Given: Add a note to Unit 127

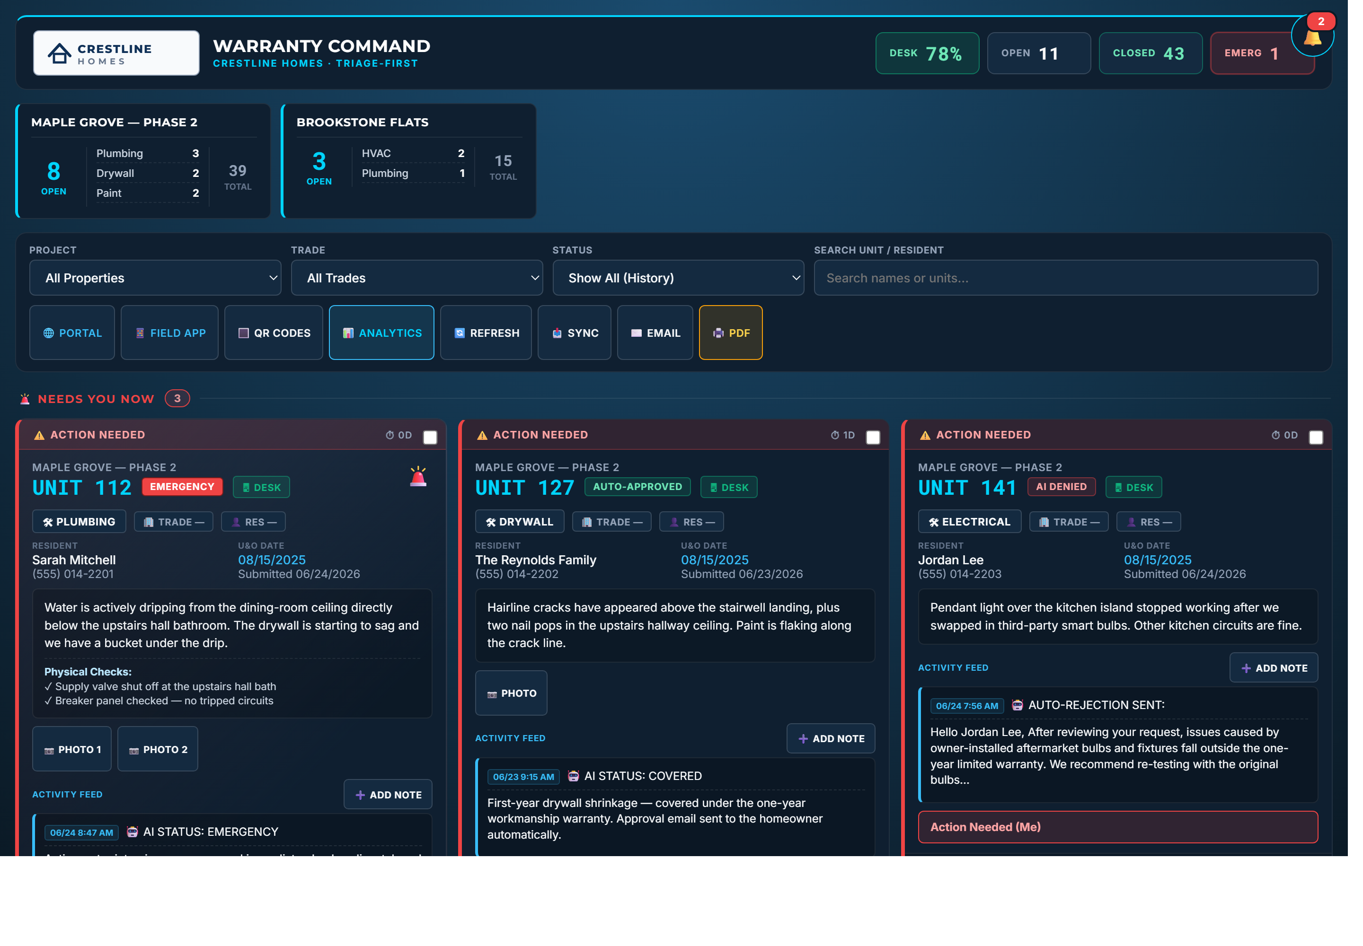Looking at the screenshot, I should click(x=831, y=738).
